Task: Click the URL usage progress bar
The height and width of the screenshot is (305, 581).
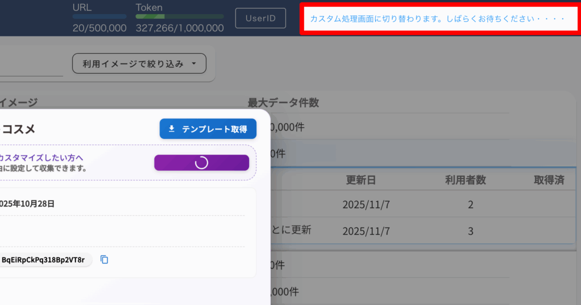Action: [x=99, y=17]
